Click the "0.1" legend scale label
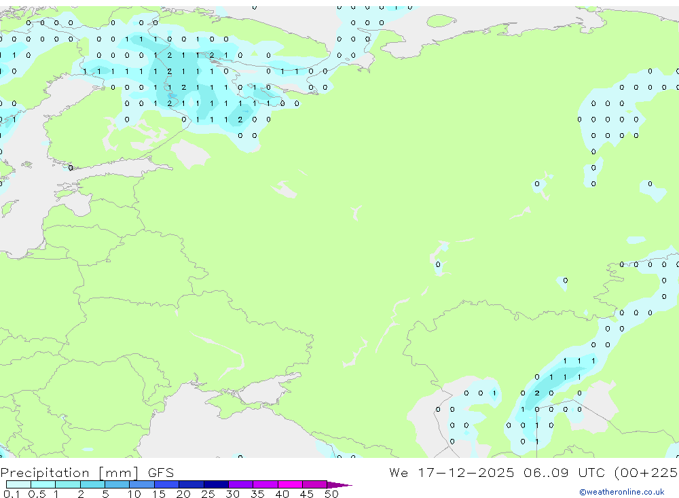 tap(12, 494)
